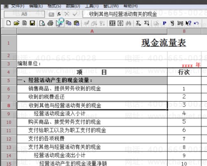
Task: Click the blue P toolbar icon
Action: [x=164, y=23]
